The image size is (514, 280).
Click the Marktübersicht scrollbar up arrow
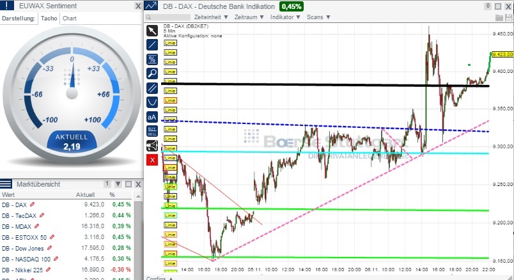click(138, 196)
